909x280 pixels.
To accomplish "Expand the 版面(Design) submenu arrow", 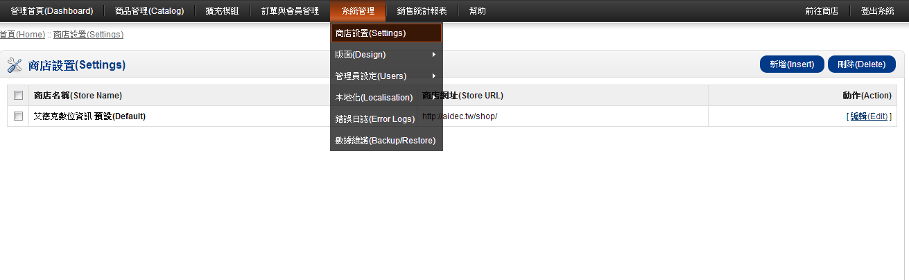I will pos(434,55).
